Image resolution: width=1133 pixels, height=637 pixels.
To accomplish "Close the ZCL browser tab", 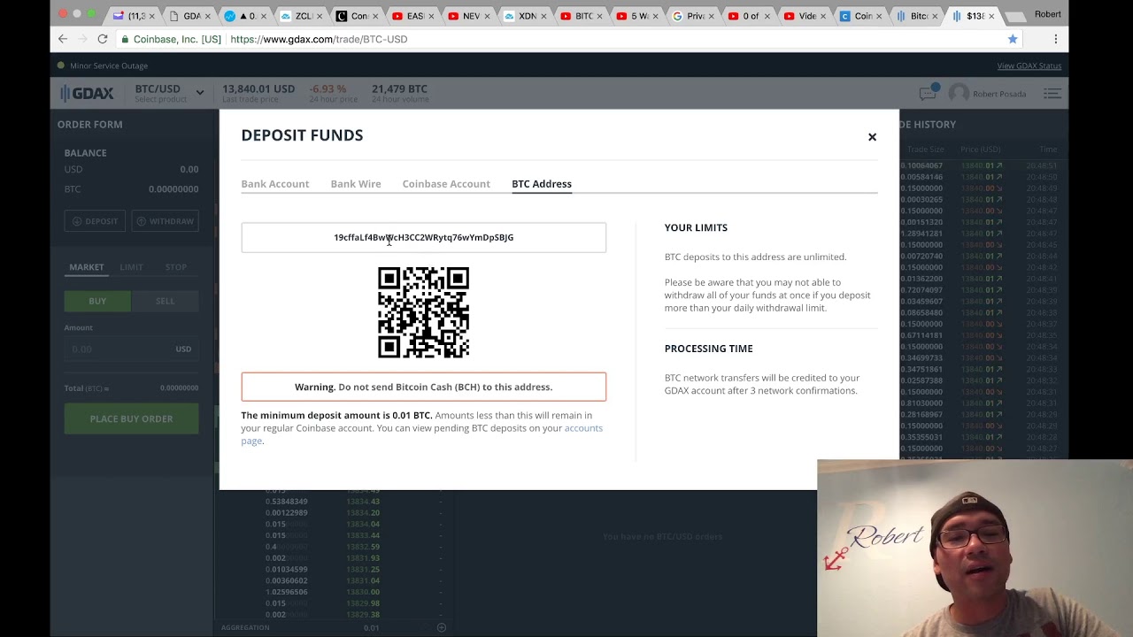I will pyautogui.click(x=320, y=16).
